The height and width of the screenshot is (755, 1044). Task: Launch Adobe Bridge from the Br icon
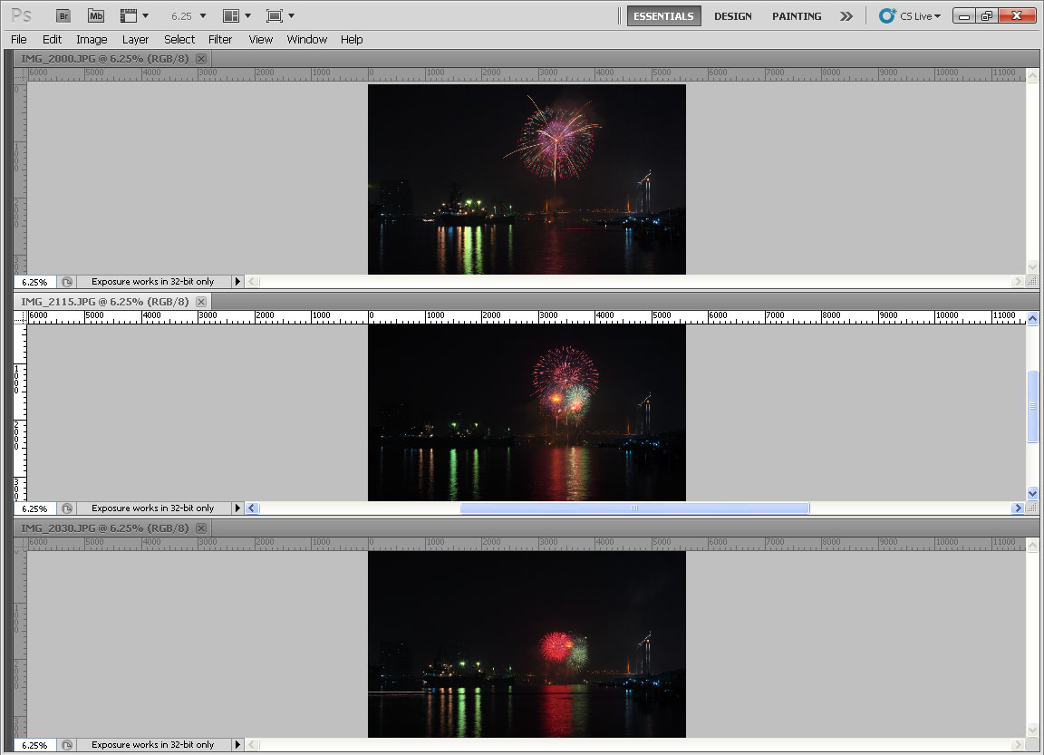[63, 15]
